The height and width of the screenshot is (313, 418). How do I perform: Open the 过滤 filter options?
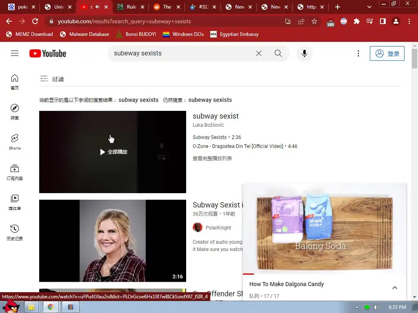pyautogui.click(x=52, y=79)
